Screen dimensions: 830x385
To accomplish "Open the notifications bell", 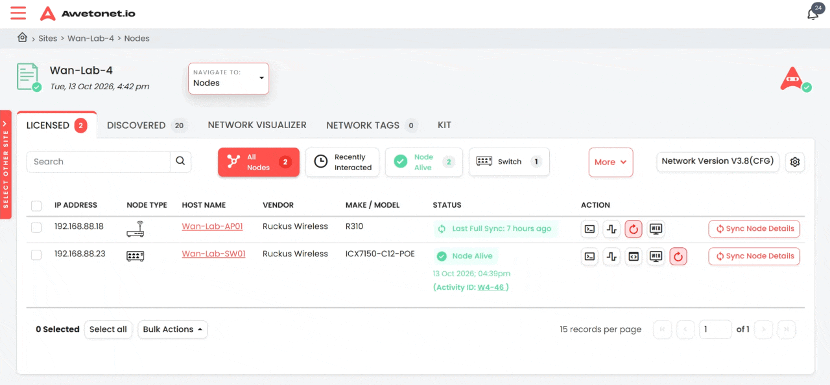I will coord(812,14).
